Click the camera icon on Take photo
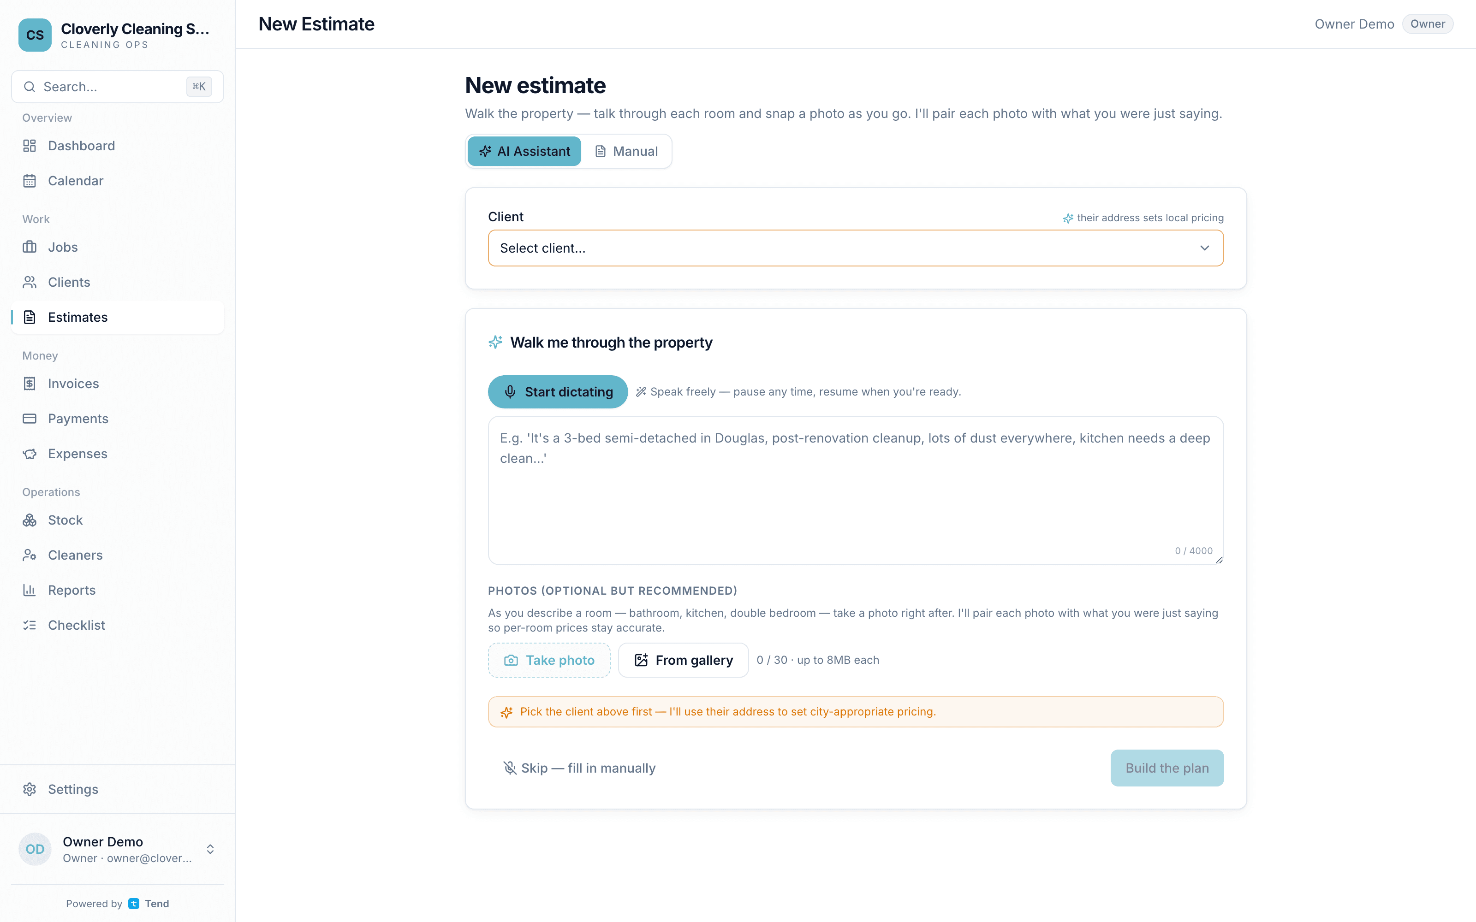 pyautogui.click(x=511, y=660)
